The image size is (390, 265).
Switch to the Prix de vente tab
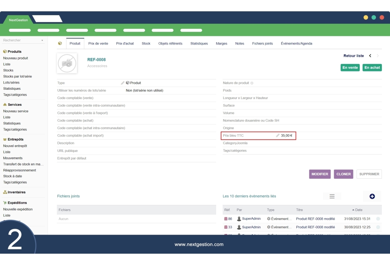pos(98,43)
